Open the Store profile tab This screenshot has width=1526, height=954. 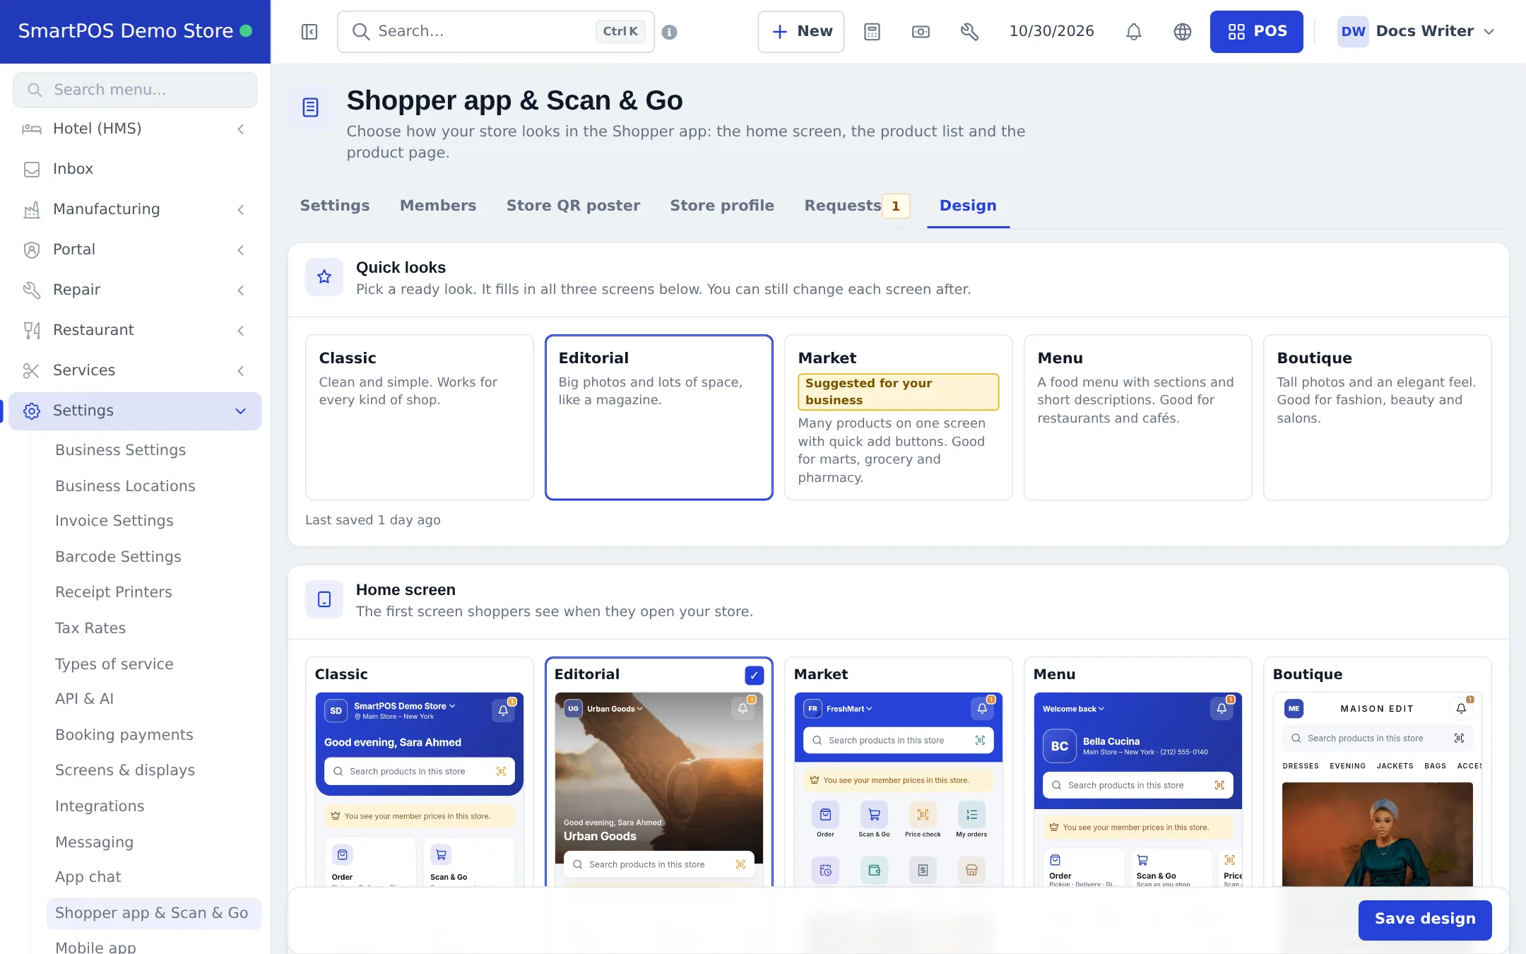[x=722, y=206]
